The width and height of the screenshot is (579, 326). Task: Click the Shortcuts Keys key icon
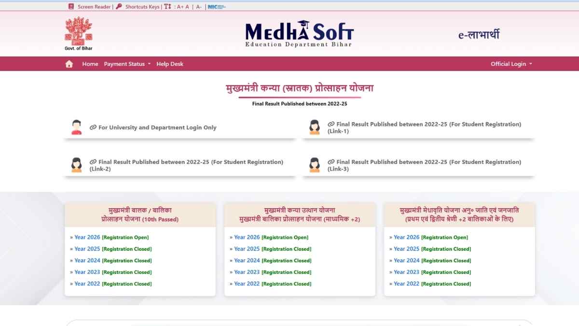(119, 7)
